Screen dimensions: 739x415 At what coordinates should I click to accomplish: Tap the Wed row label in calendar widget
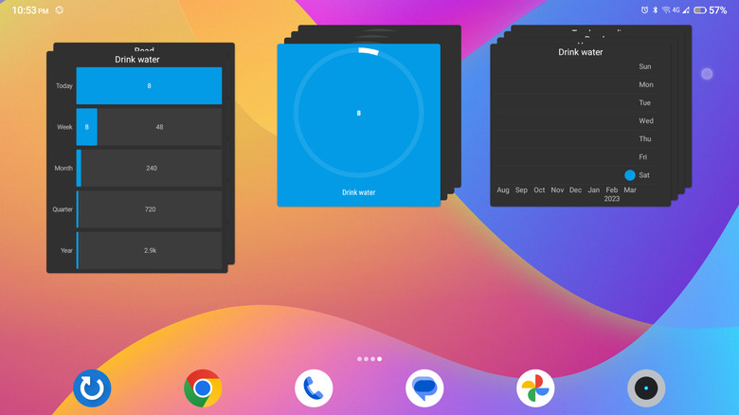point(646,120)
